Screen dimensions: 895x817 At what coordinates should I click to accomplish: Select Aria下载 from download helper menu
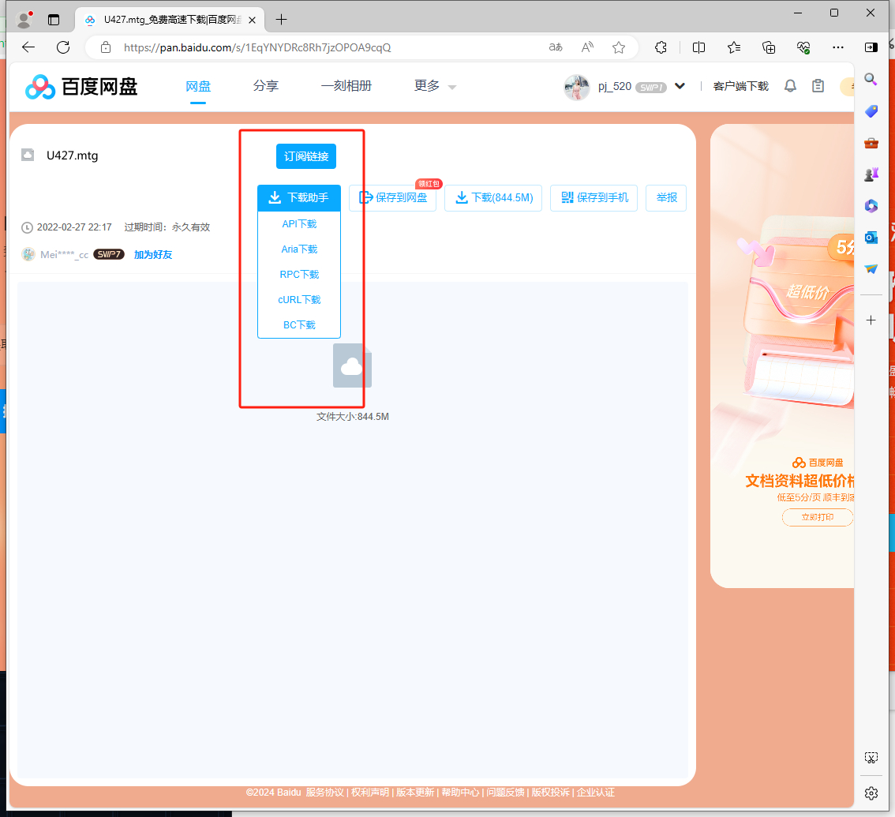[299, 249]
